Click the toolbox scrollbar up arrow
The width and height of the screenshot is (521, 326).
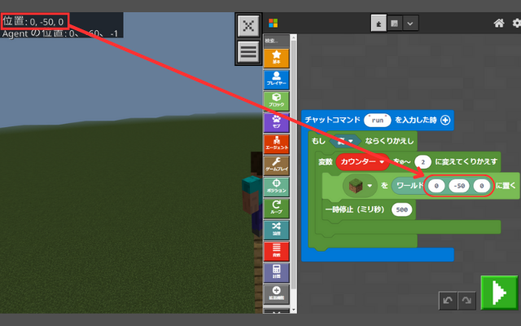point(293,38)
